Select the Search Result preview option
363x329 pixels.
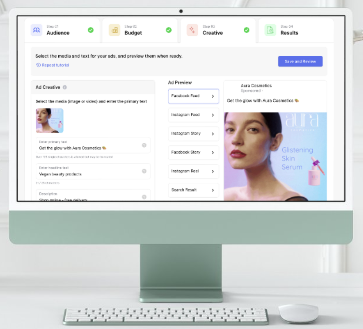193,190
